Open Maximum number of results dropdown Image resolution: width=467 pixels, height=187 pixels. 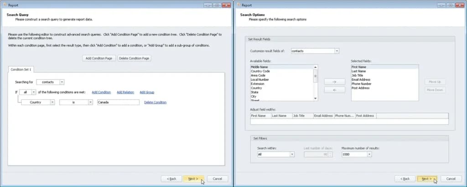pos(369,154)
